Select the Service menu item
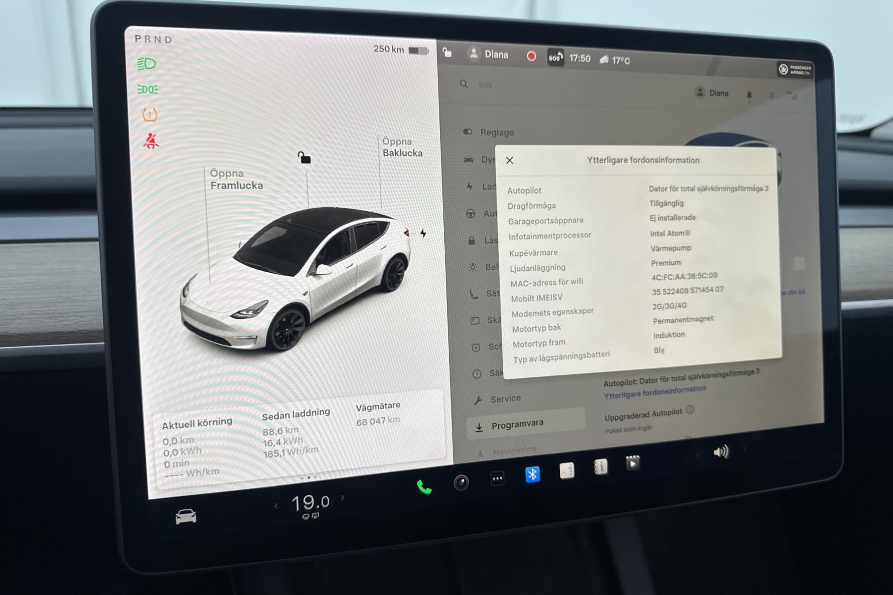Screen dimensions: 893x595 (x=505, y=399)
